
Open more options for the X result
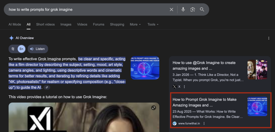(184, 87)
